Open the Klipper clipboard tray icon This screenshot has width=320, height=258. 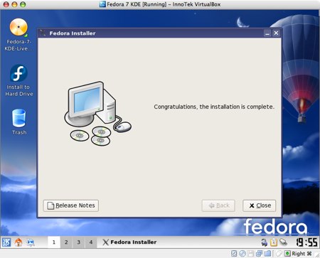coord(274,242)
